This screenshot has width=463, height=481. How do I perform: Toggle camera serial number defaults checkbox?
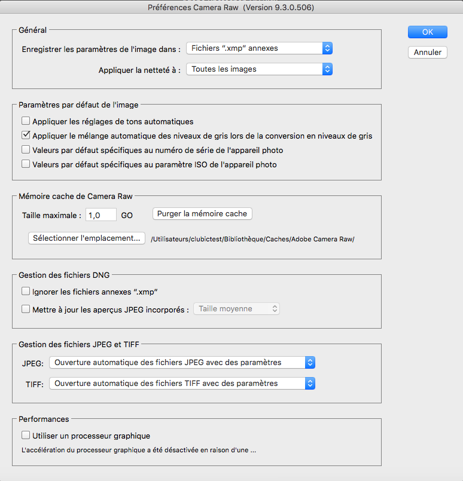tap(26, 150)
